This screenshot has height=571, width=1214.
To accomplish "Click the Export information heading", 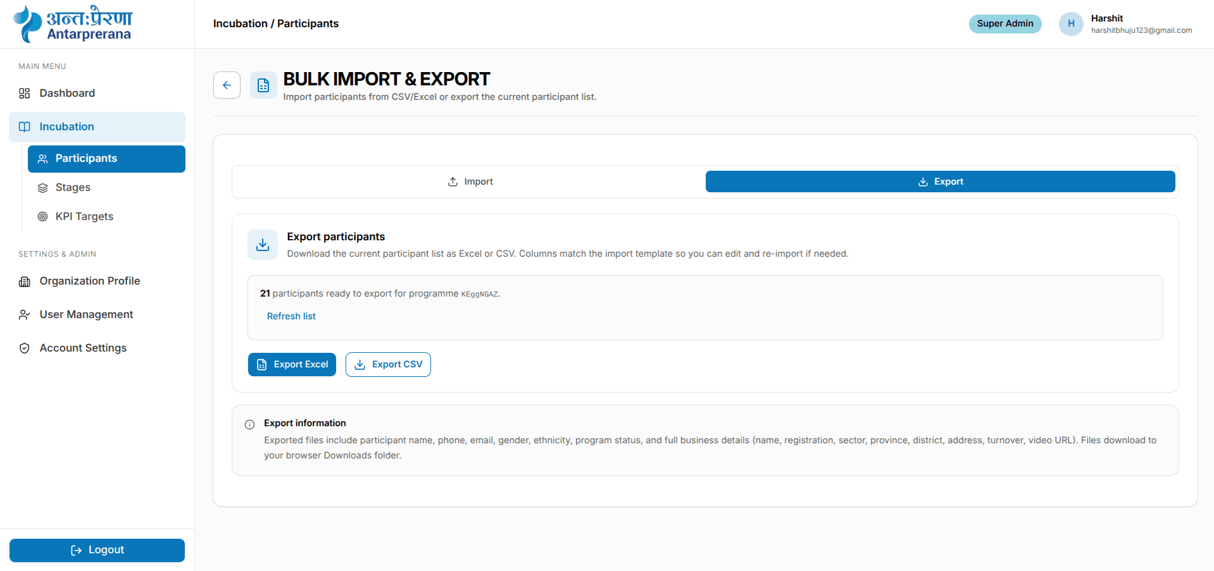I will tap(305, 423).
